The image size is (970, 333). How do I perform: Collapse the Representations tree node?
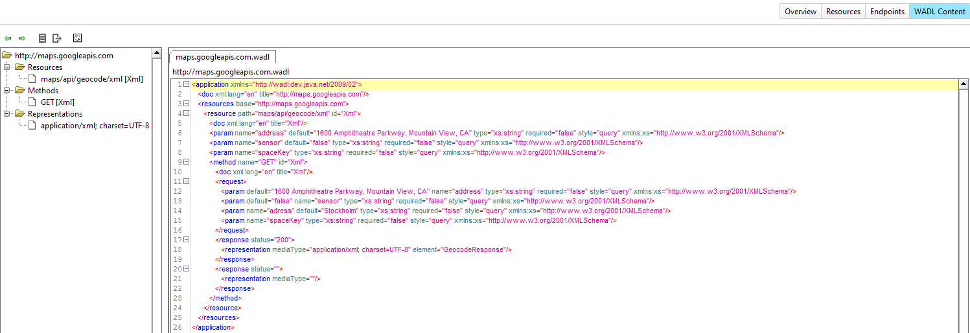pyautogui.click(x=7, y=114)
